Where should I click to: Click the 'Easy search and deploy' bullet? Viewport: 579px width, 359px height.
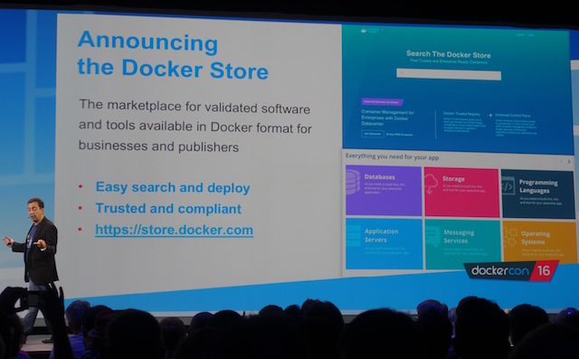(x=173, y=187)
